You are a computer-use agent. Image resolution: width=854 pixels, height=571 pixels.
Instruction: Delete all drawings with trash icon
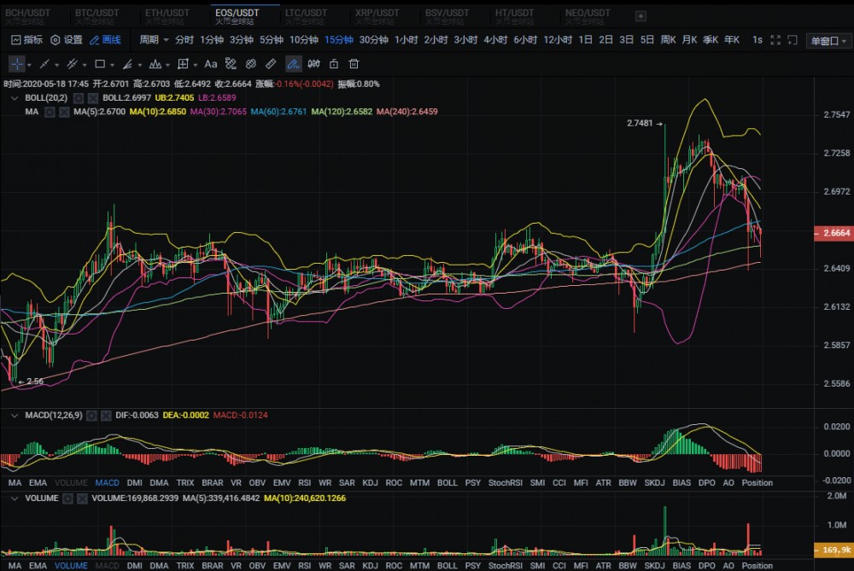(354, 64)
